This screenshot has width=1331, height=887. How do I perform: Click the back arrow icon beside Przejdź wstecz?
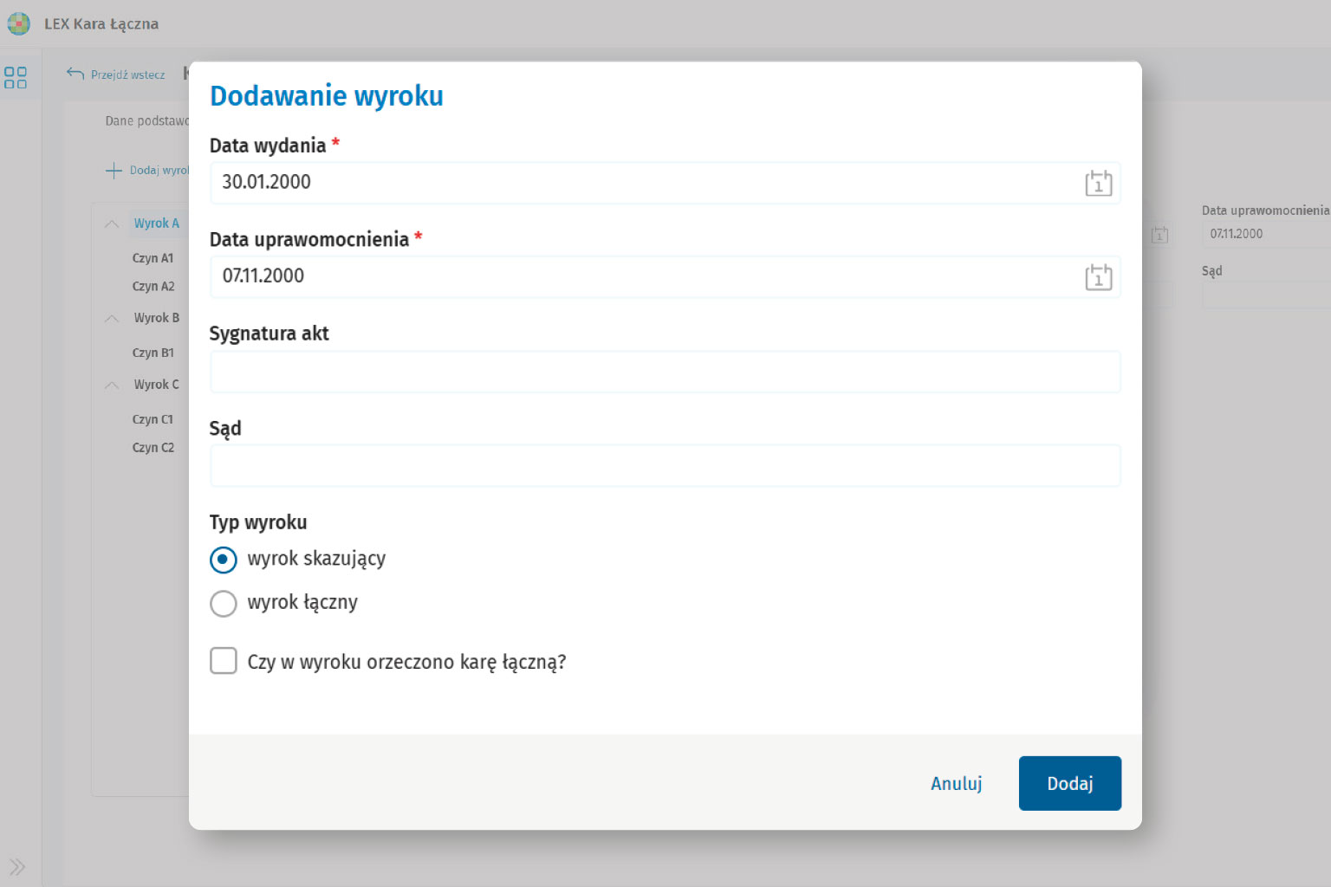[x=75, y=74]
